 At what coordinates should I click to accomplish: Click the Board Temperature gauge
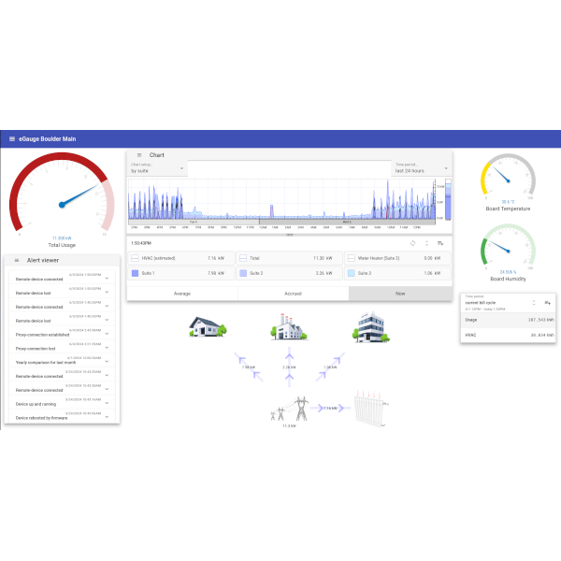coord(508,177)
